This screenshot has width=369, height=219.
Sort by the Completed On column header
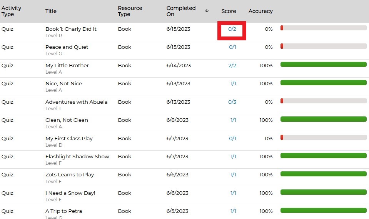coord(181,11)
